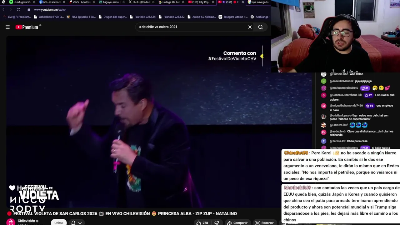
Task: Open the 'Dragon Ball Super...' bookmark
Action: (112, 17)
